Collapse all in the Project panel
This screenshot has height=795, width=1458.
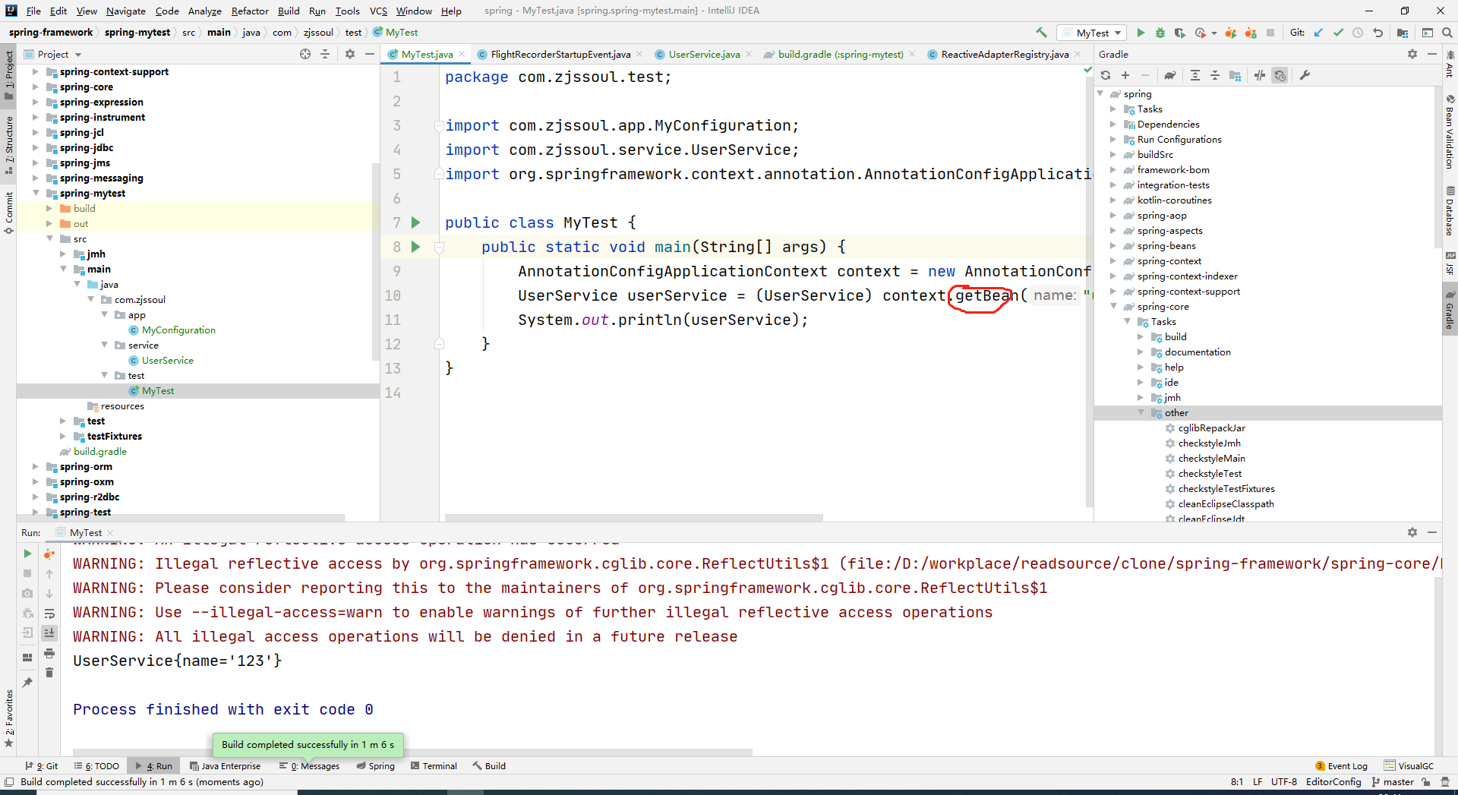click(325, 54)
